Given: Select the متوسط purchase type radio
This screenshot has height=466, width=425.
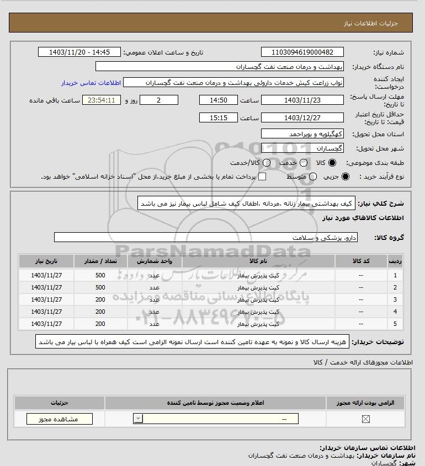Looking at the screenshot, I should pos(312,176).
